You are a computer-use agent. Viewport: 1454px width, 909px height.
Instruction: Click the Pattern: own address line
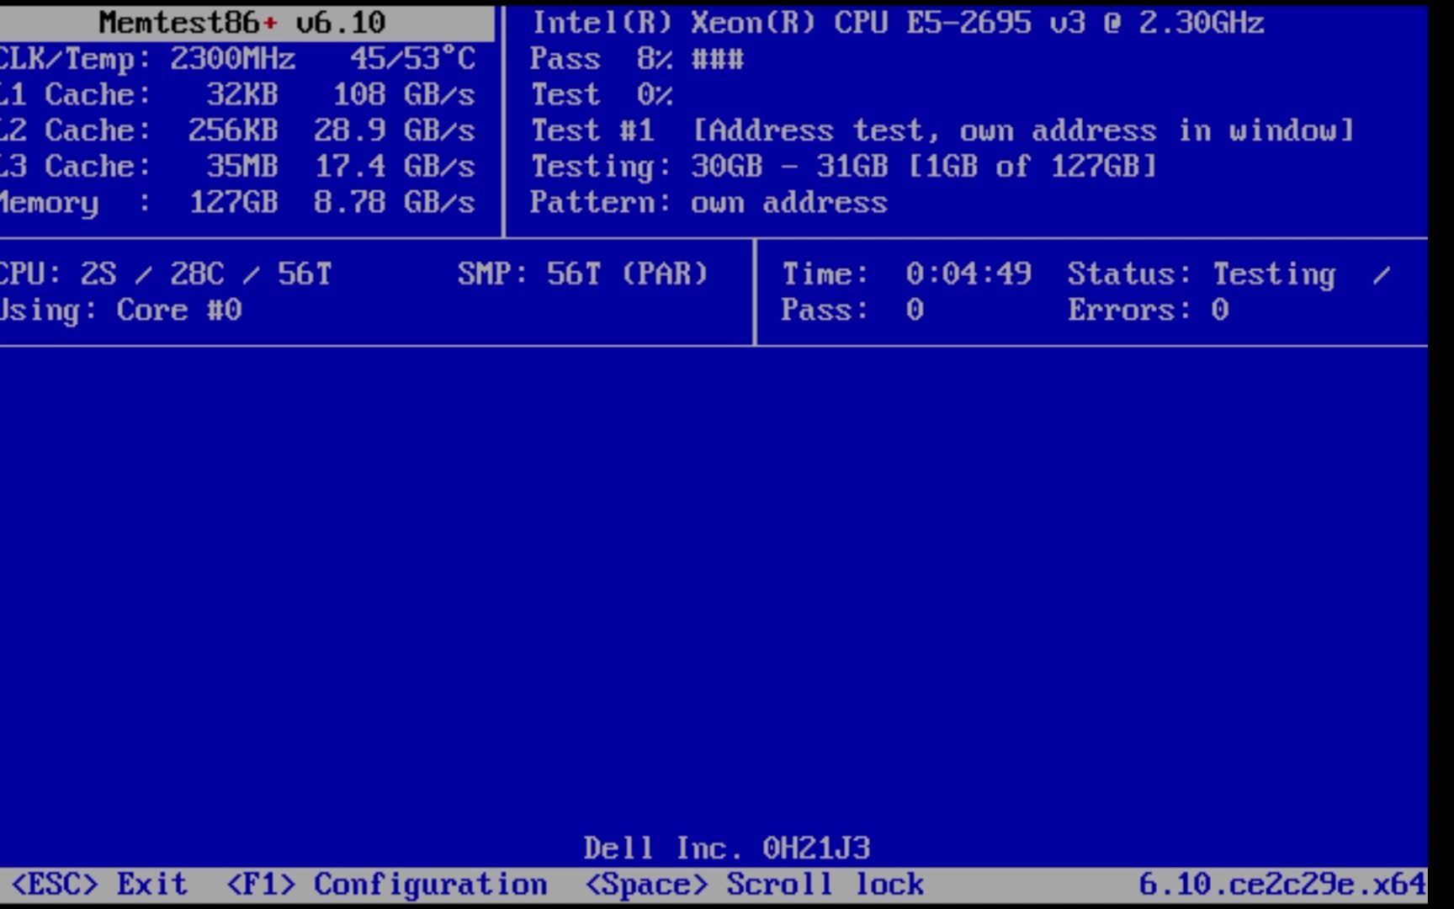point(708,203)
